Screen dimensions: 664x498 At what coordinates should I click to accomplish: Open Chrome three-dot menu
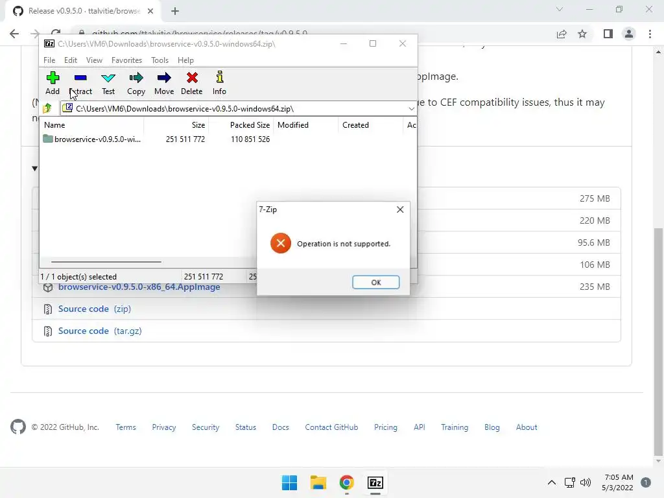[650, 34]
